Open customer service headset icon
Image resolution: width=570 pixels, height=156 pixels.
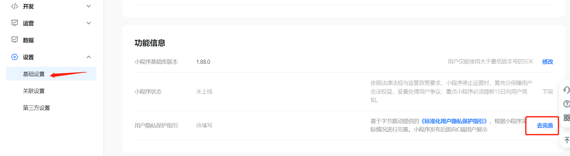[566, 90]
